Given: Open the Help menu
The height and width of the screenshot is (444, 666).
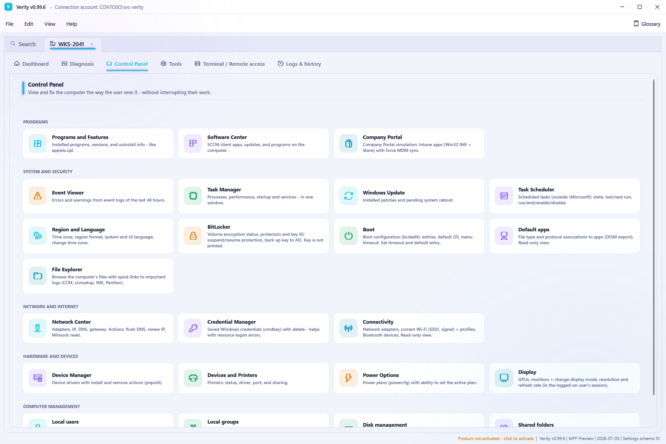Looking at the screenshot, I should coord(71,24).
